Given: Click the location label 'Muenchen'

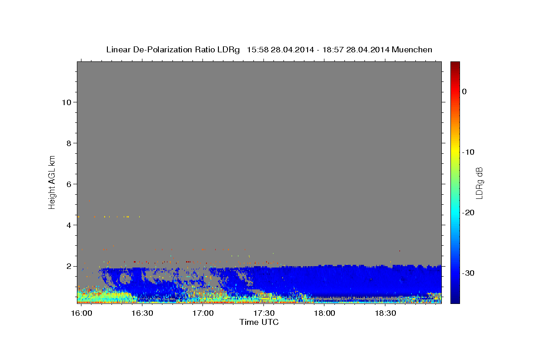Looking at the screenshot, I should (x=412, y=50).
